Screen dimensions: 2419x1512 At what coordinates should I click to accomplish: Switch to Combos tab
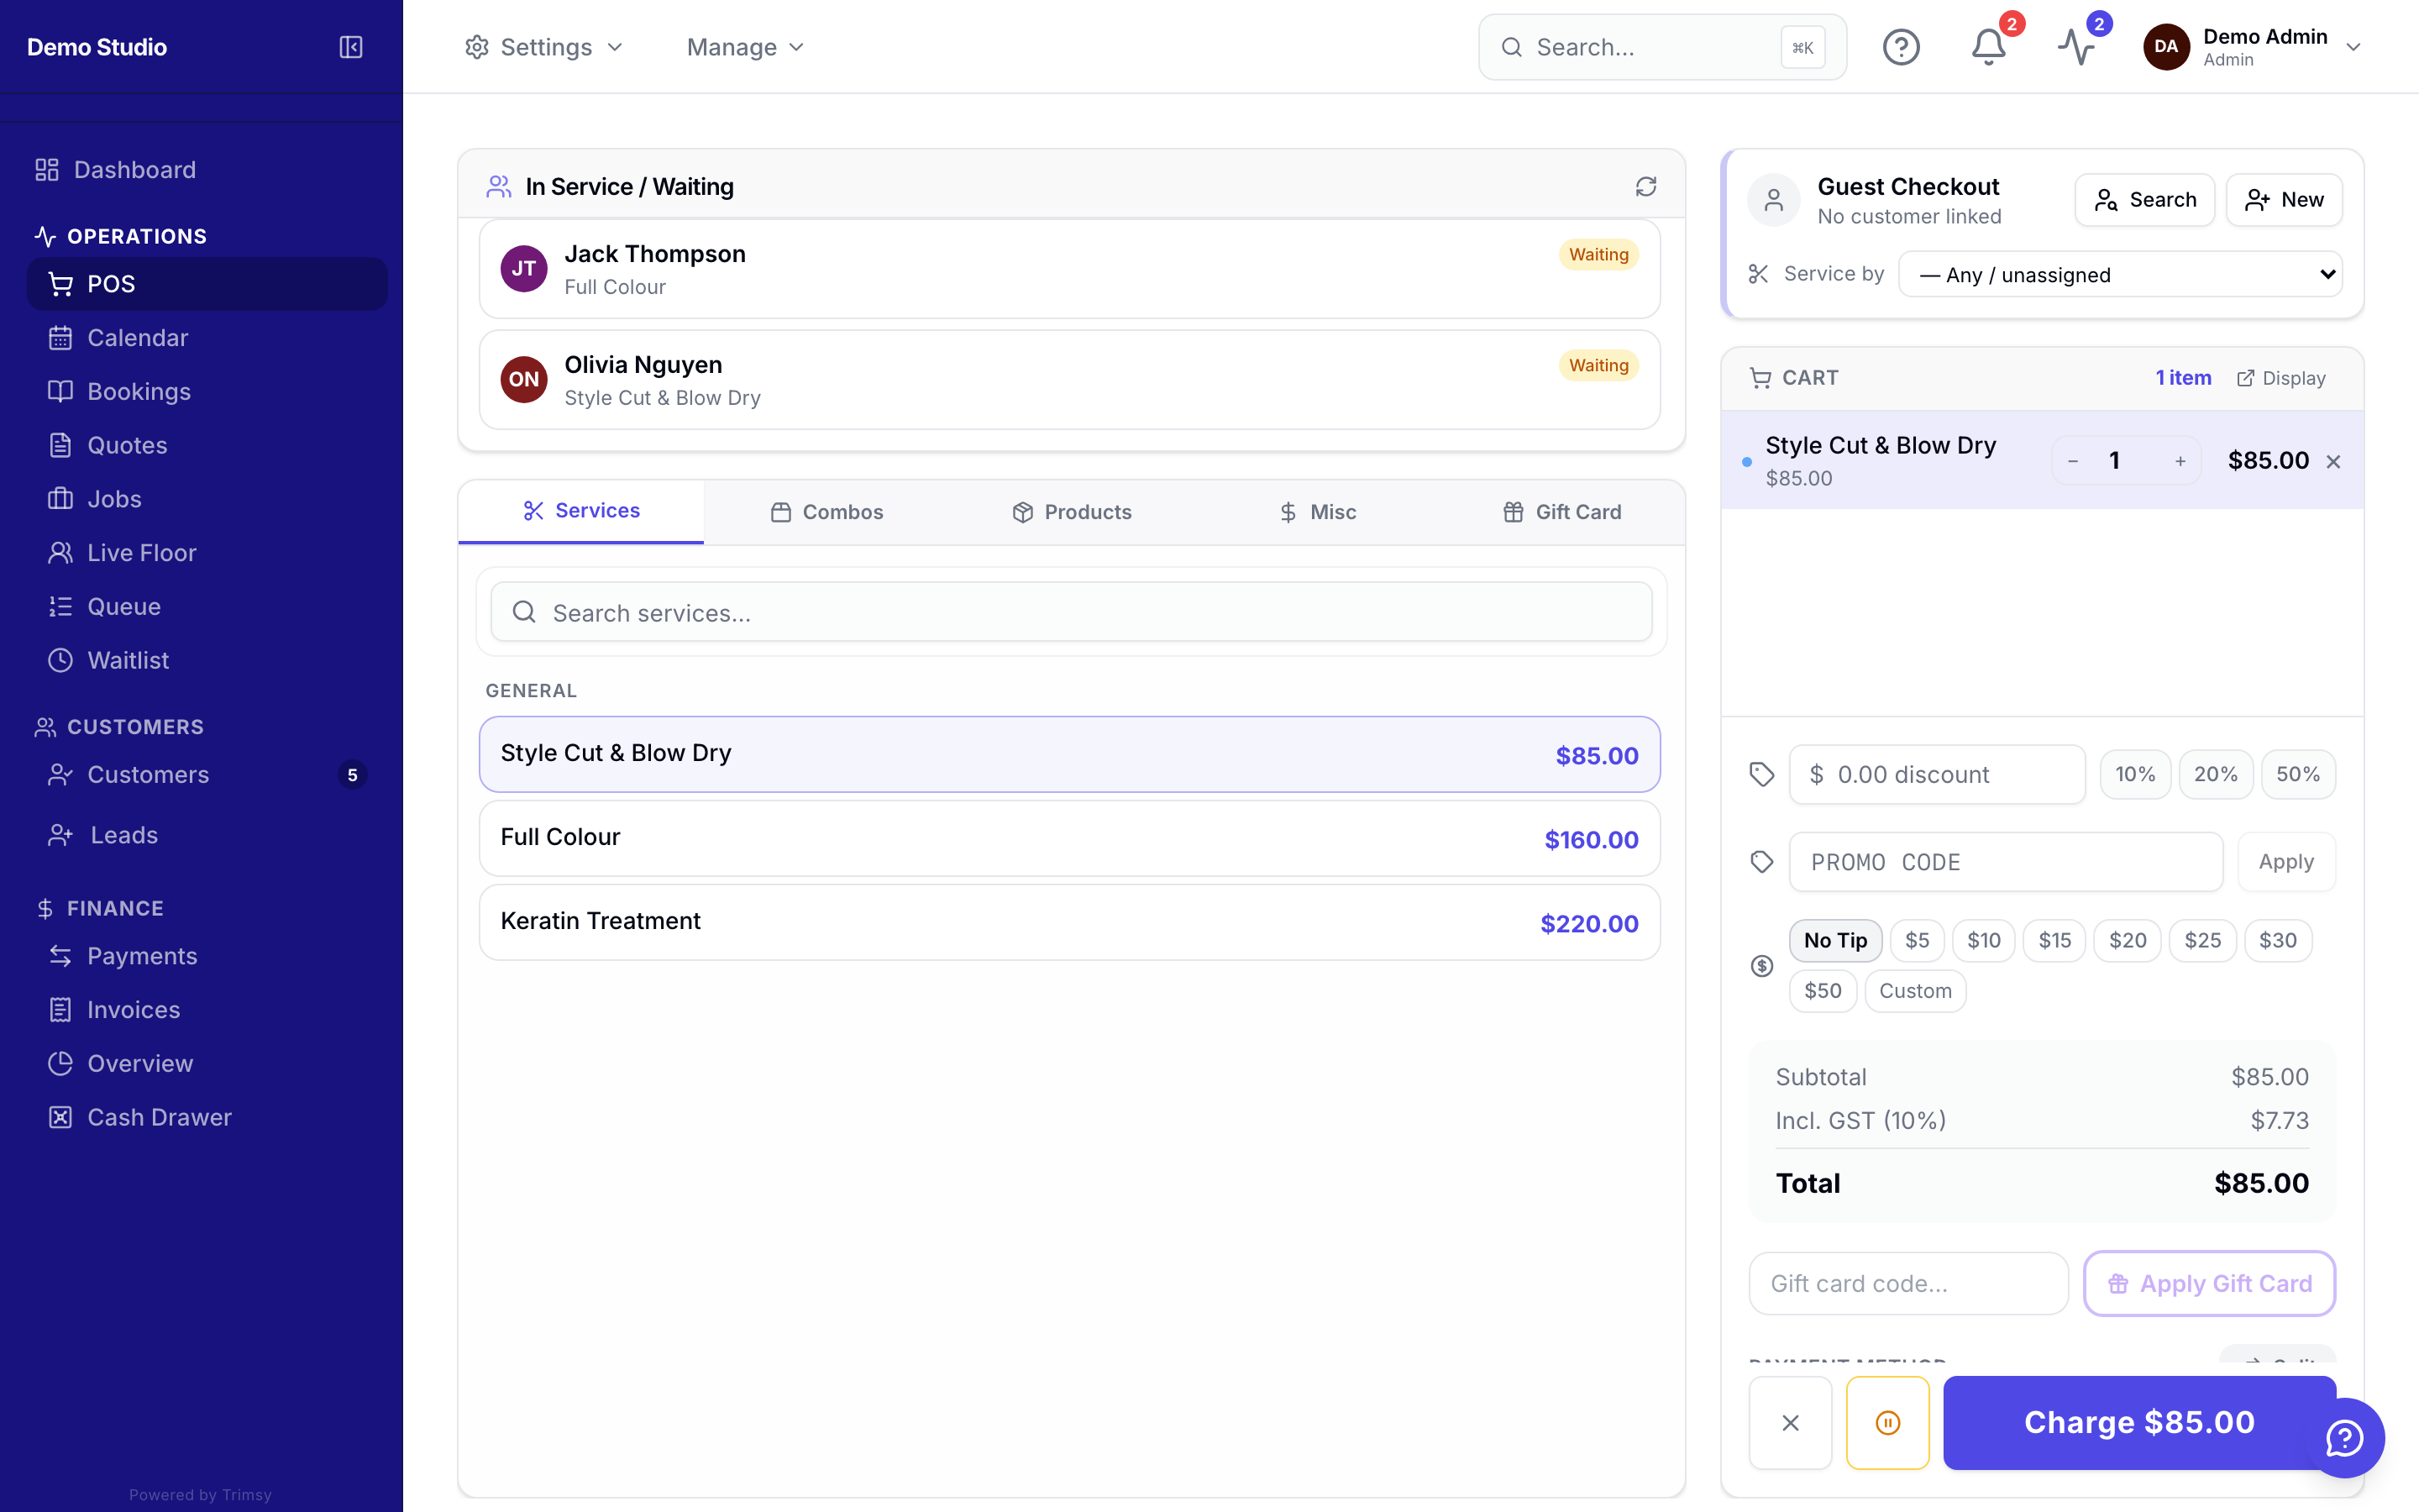coord(826,512)
